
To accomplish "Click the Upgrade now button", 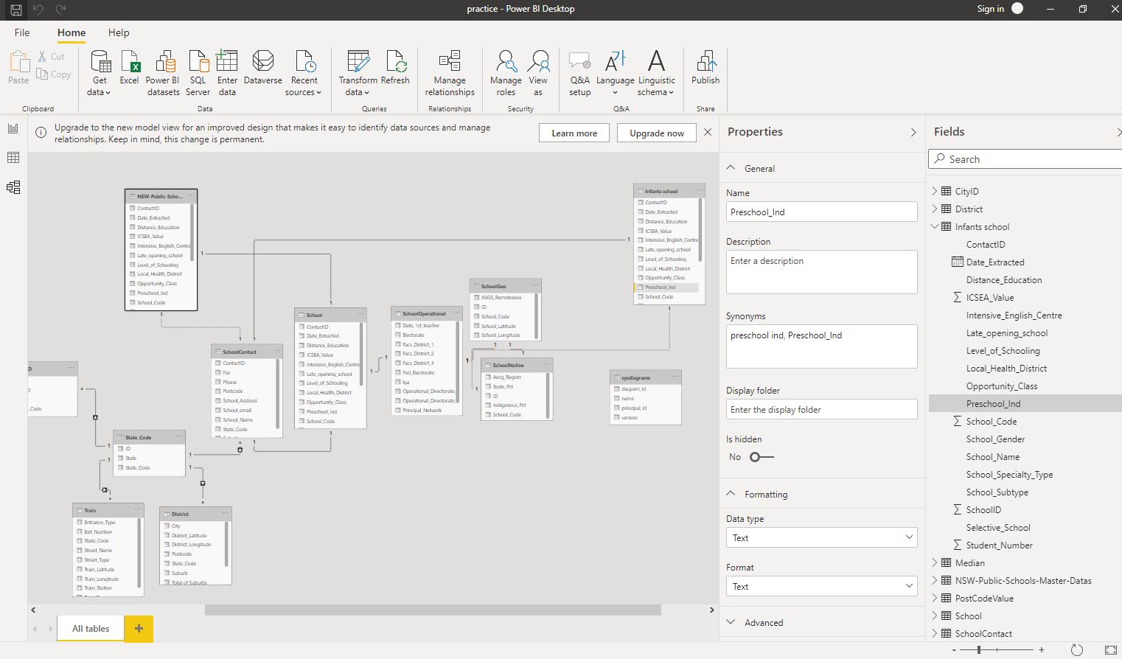I will 657,133.
